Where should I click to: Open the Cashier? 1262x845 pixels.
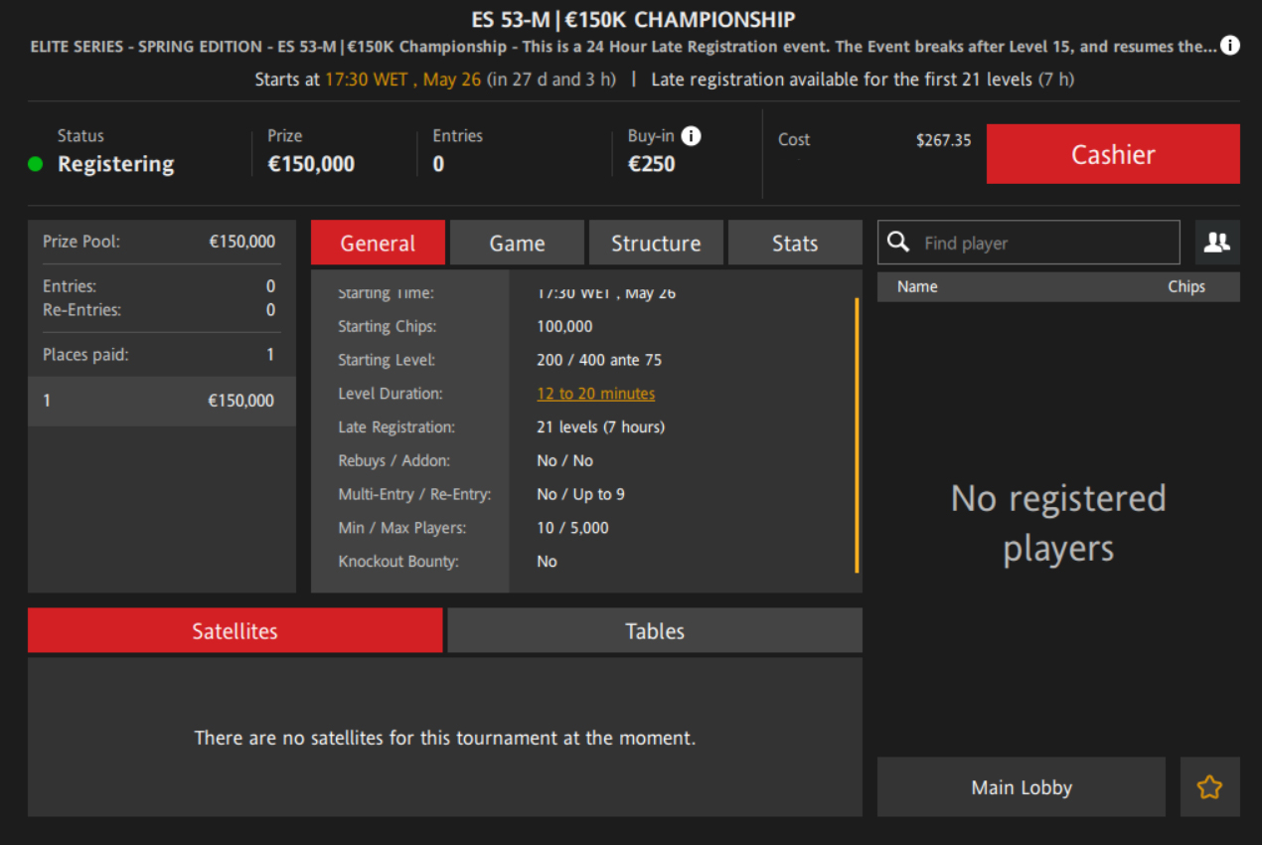tap(1113, 154)
